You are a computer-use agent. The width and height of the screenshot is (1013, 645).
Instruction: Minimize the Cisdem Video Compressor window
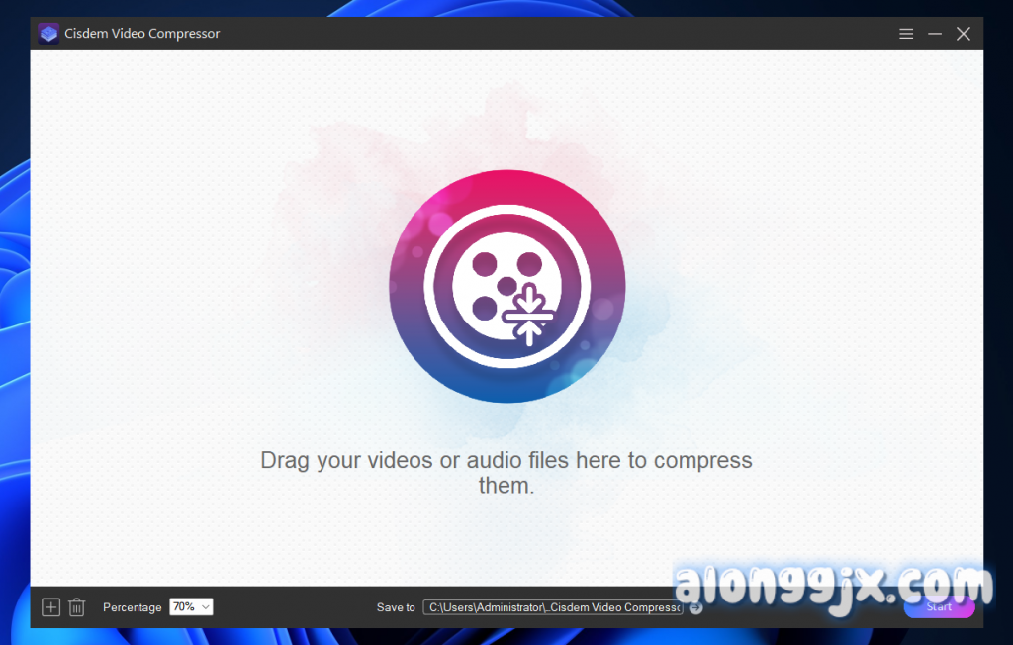point(935,34)
